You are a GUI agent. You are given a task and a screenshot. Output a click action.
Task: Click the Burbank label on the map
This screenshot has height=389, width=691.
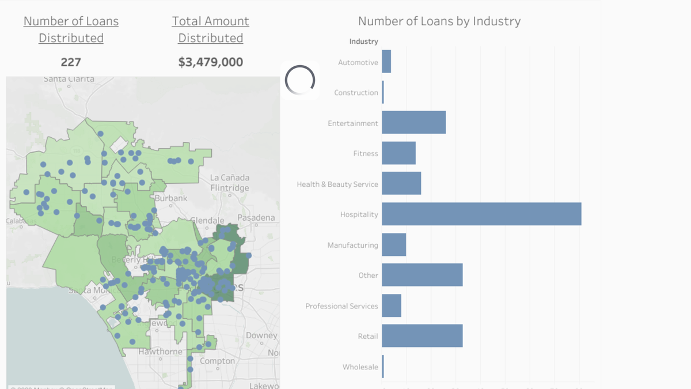pyautogui.click(x=171, y=198)
